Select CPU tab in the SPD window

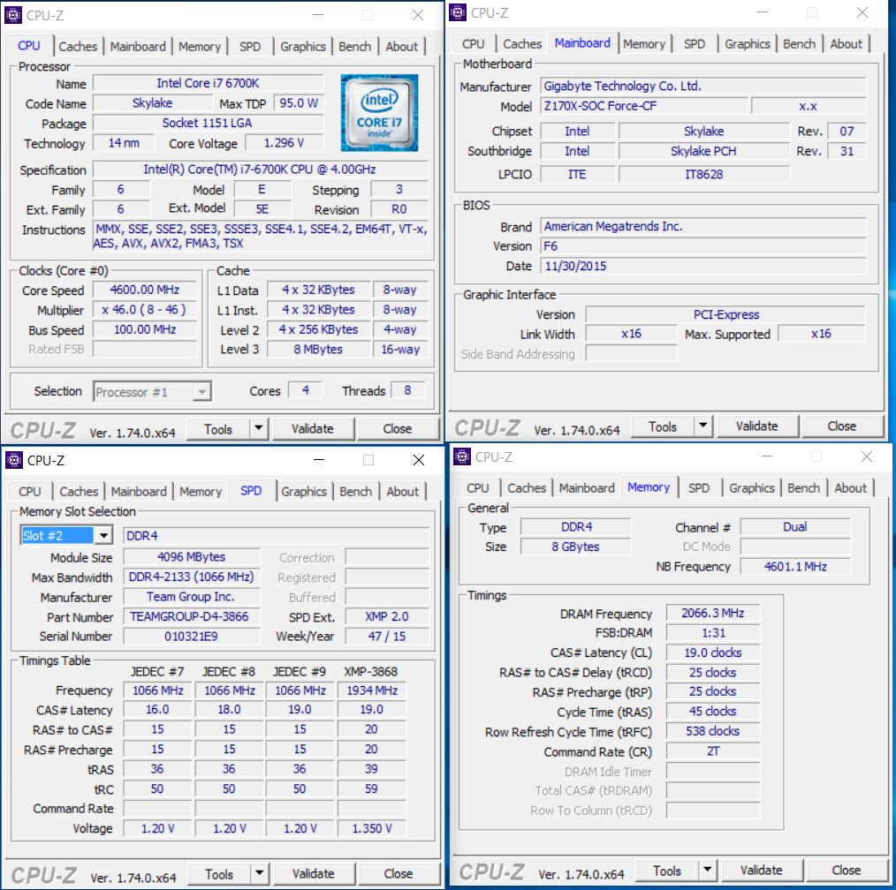30,492
